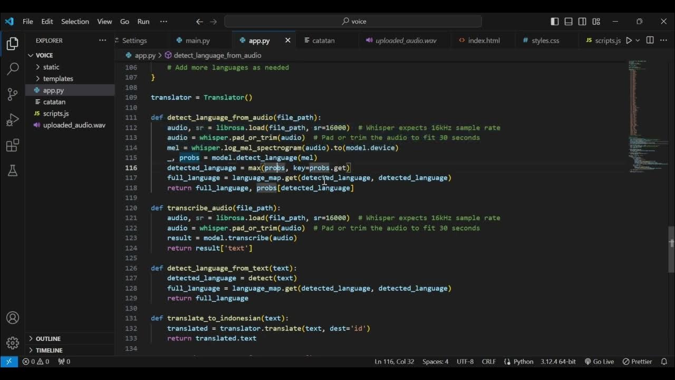Viewport: 675px width, 380px height.
Task: Open the Run and Debug view
Action: pyautogui.click(x=13, y=120)
